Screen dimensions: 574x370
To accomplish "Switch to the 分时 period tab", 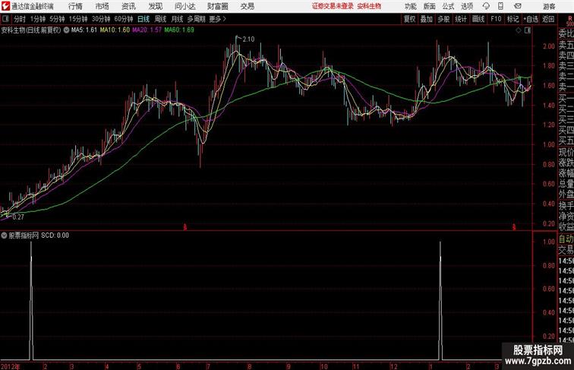I will click(x=20, y=19).
